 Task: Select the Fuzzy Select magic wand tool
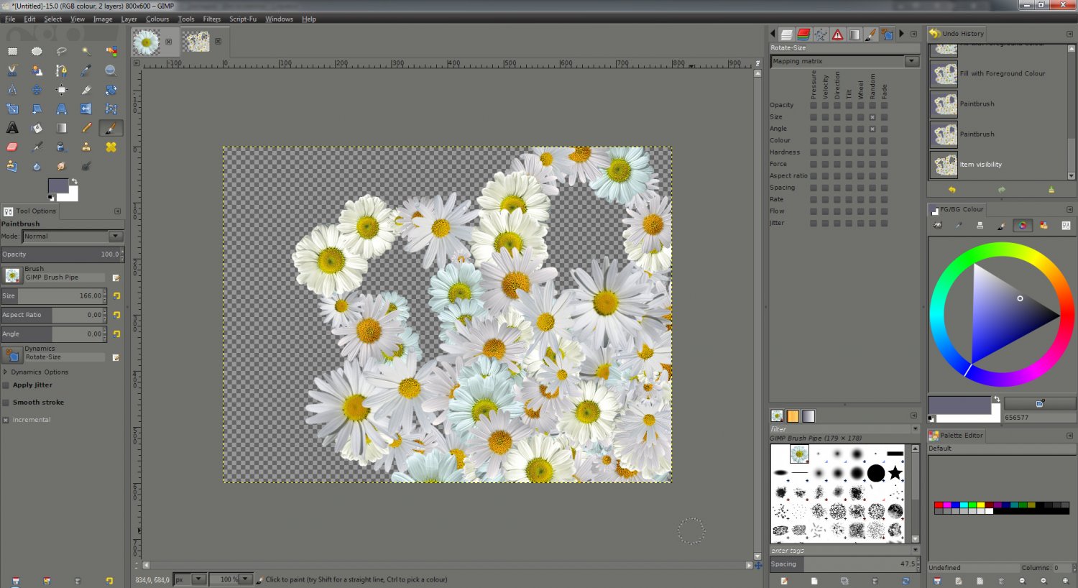tap(86, 52)
